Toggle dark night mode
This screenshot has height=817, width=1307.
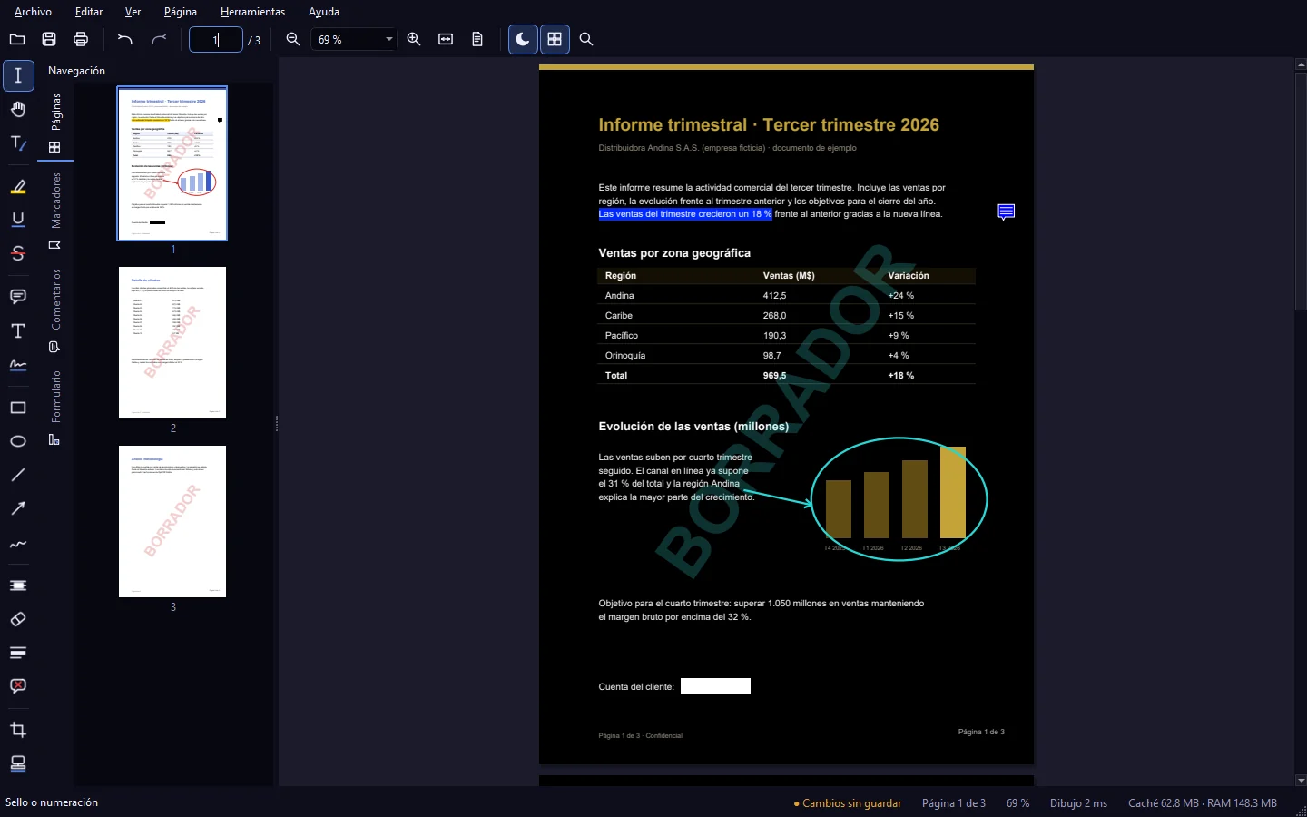(523, 39)
